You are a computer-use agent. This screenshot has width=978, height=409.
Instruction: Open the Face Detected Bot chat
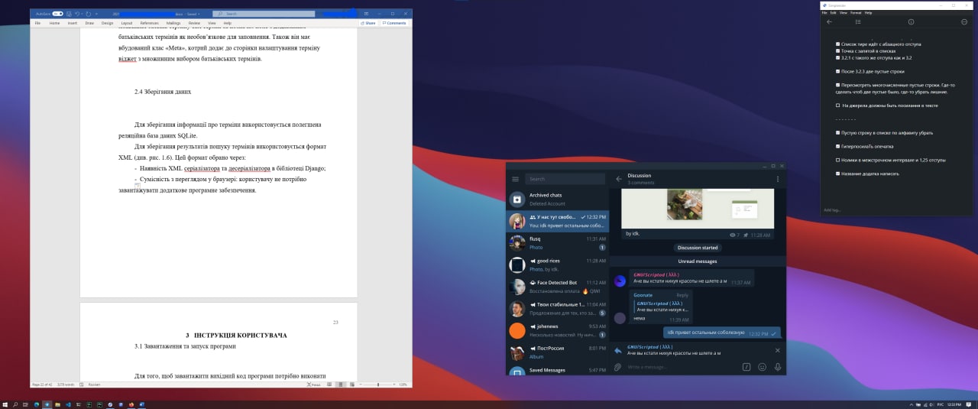click(x=558, y=287)
